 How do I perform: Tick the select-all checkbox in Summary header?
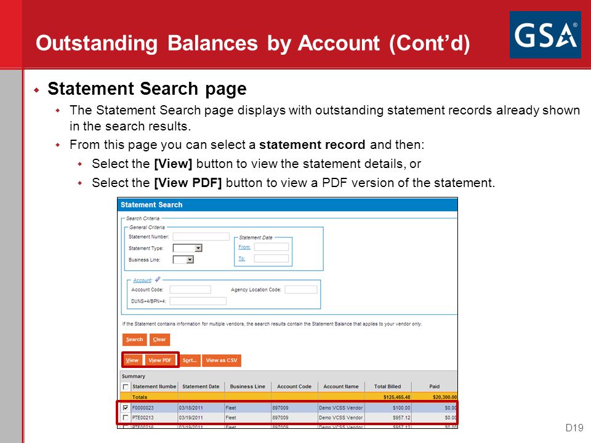point(126,386)
